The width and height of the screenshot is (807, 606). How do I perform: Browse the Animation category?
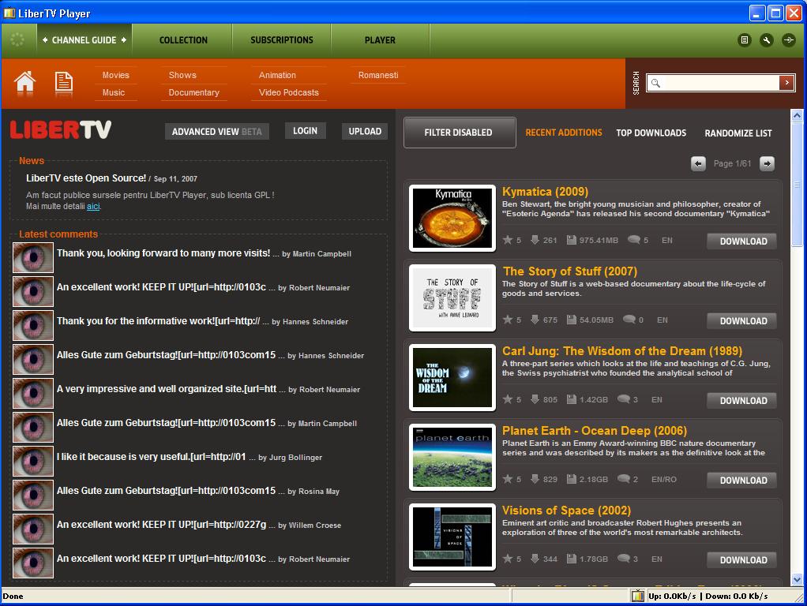click(277, 75)
